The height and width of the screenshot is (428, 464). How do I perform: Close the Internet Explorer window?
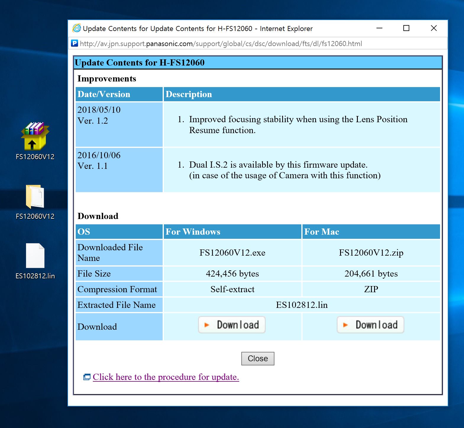[434, 28]
